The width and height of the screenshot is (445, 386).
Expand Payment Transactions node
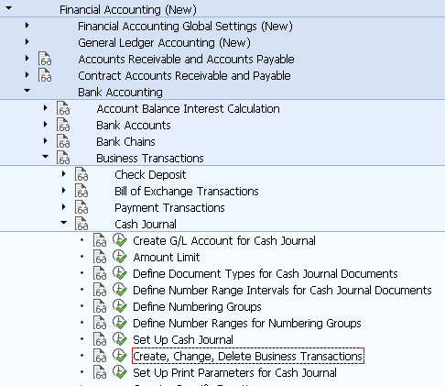click(63, 207)
